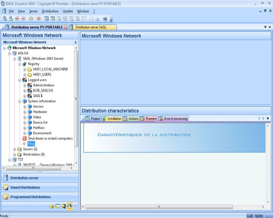Click the green circle toolbar button

[31, 19]
